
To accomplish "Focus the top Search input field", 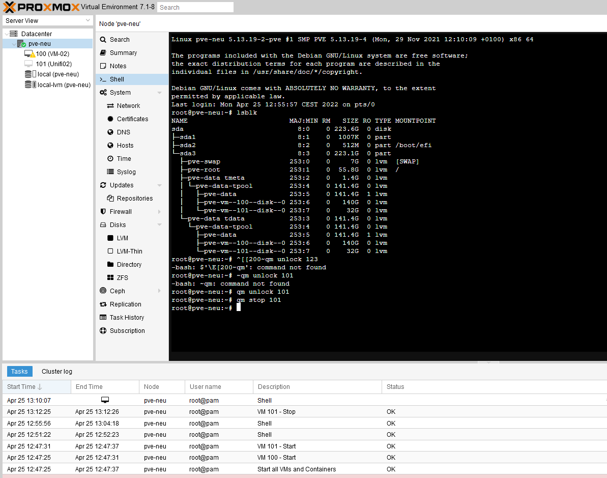I will coord(195,7).
